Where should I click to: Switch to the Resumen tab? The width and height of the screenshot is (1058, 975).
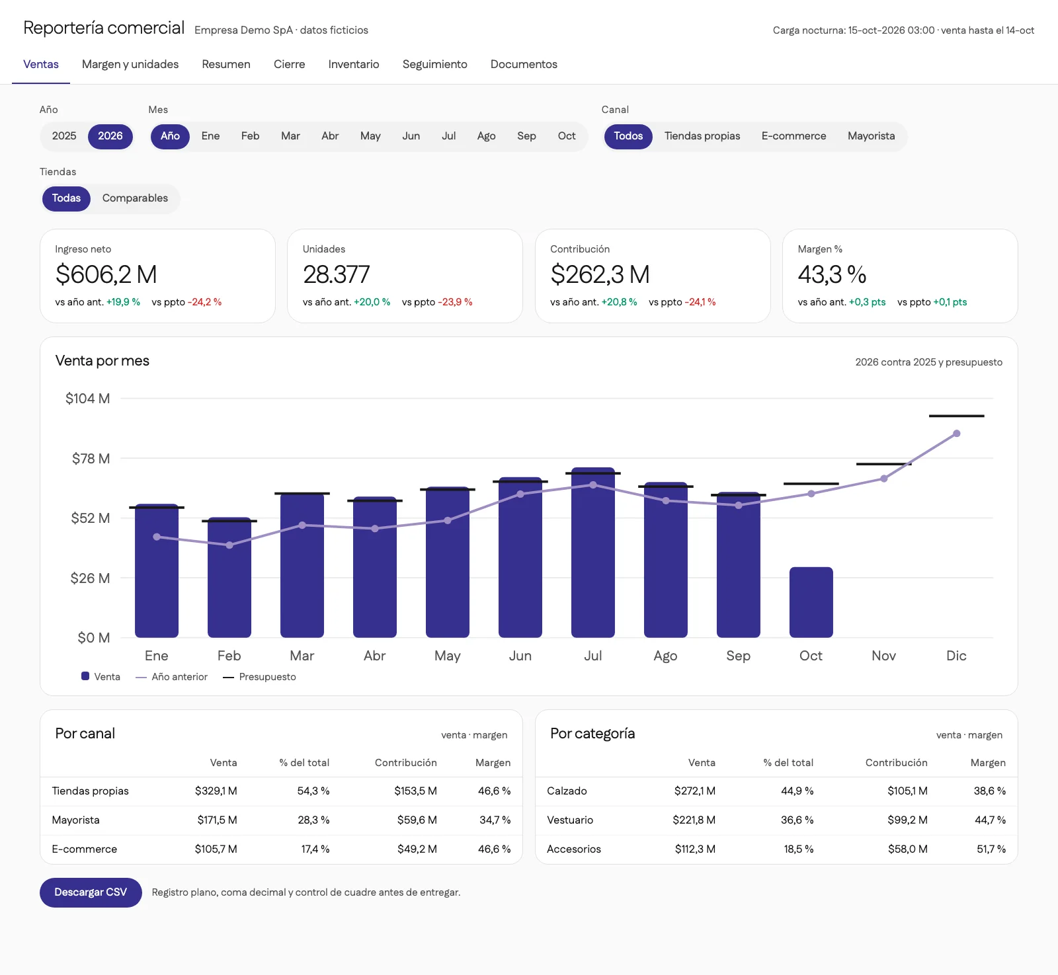click(x=226, y=64)
